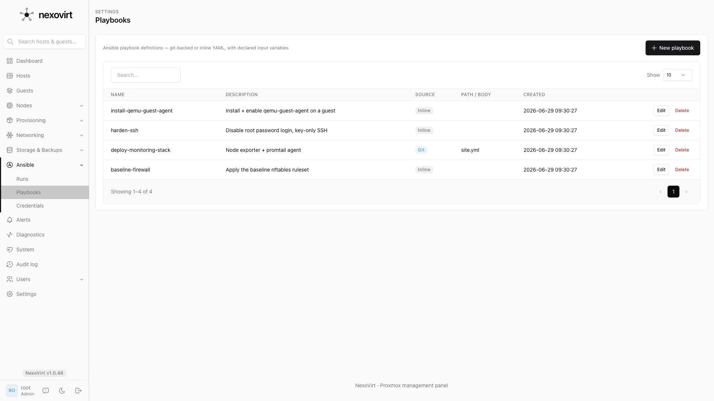
Task: Open Audit log menu item
Action: click(x=44, y=264)
